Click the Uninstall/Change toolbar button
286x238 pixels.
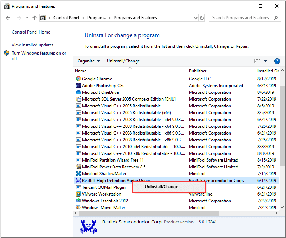pyautogui.click(x=123, y=61)
